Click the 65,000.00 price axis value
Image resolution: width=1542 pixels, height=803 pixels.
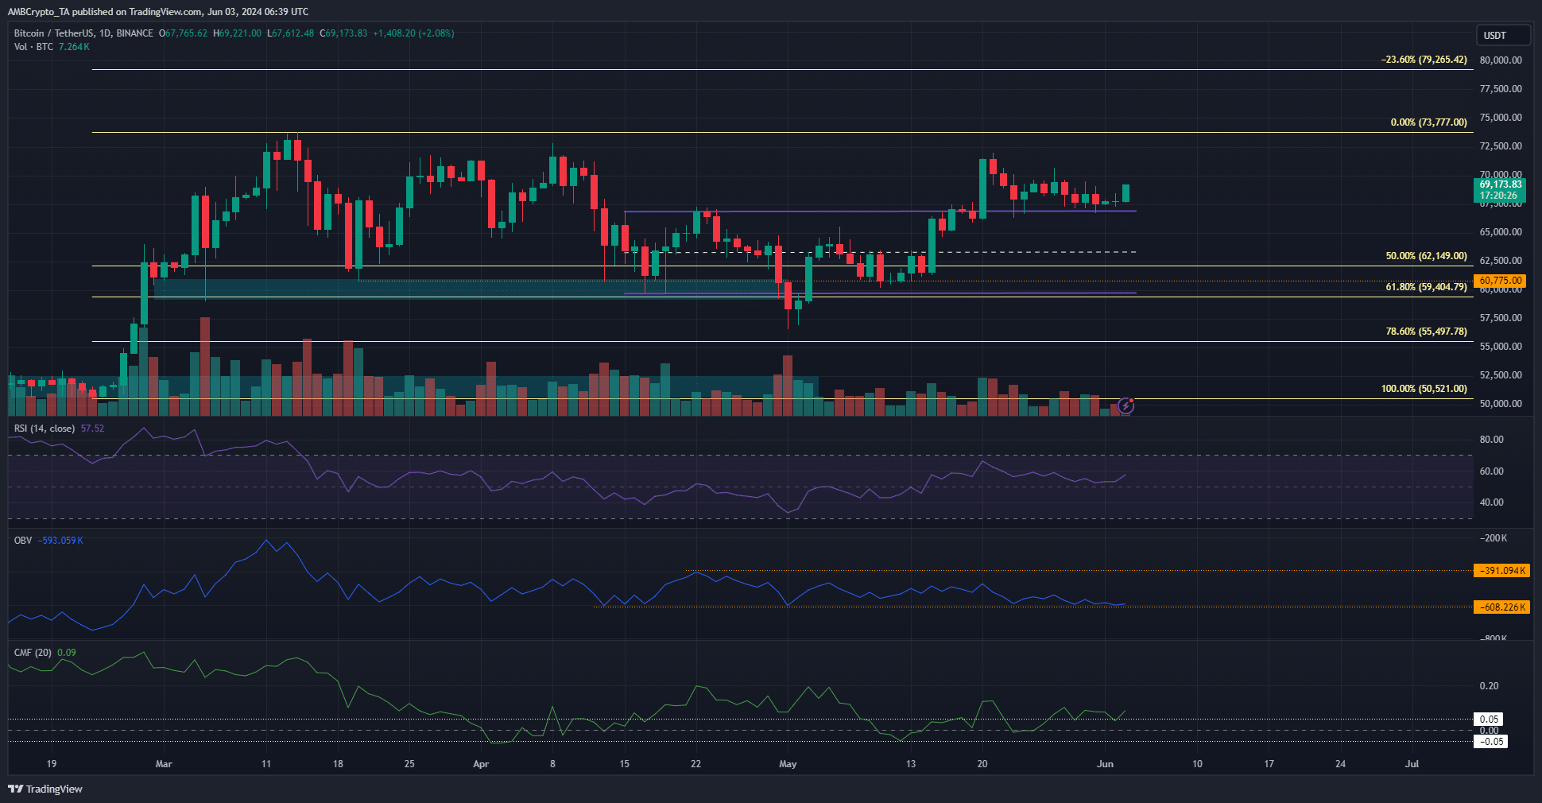click(1501, 232)
